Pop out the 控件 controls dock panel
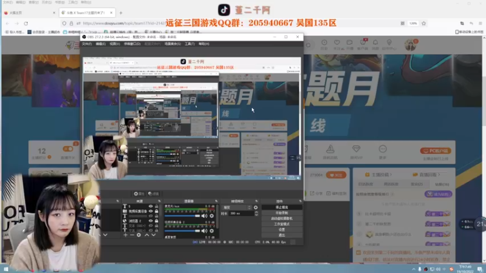 click(x=300, y=201)
